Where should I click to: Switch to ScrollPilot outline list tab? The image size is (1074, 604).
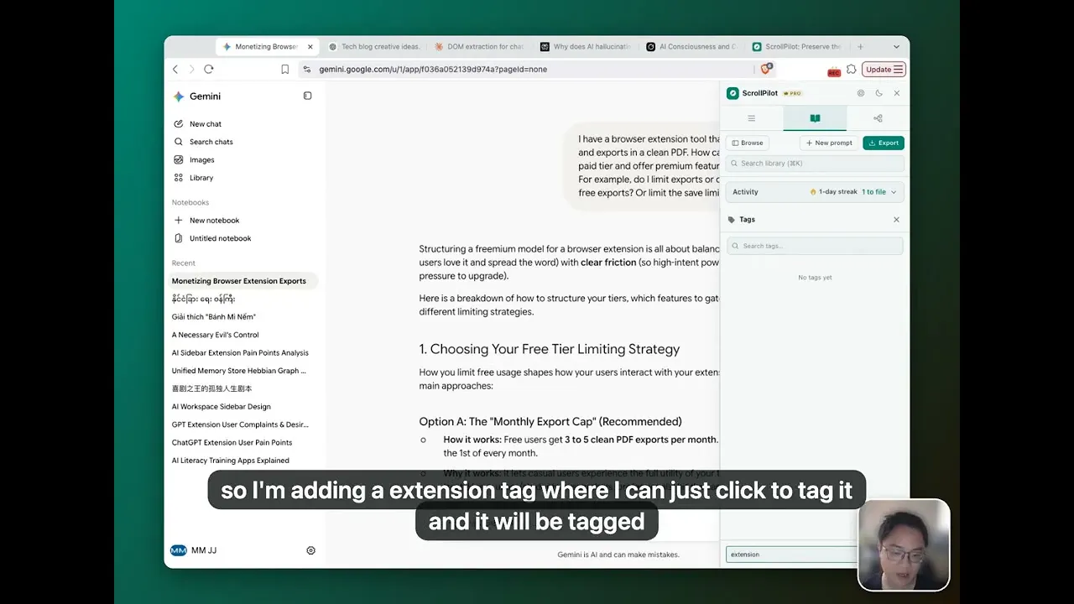pos(752,118)
